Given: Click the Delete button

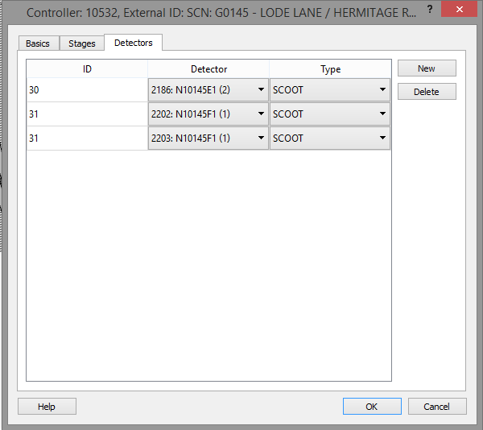Looking at the screenshot, I should 427,92.
